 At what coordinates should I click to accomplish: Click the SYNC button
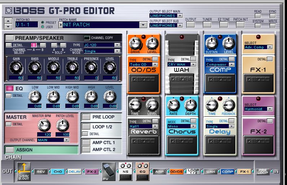273,16
